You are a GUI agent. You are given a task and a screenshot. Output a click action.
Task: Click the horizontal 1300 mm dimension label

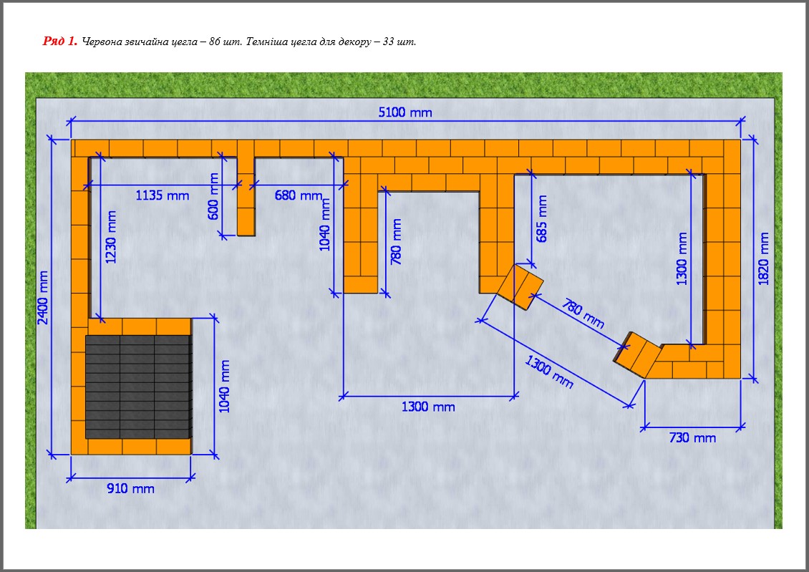(x=428, y=407)
